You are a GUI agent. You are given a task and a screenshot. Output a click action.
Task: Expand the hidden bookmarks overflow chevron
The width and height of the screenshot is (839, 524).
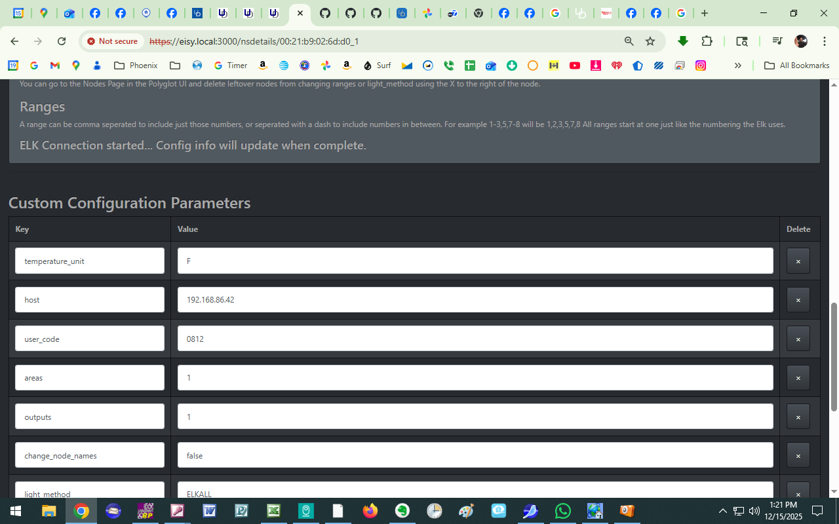[x=737, y=65]
